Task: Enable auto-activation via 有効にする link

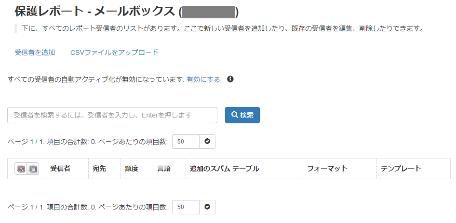Action: [x=203, y=79]
